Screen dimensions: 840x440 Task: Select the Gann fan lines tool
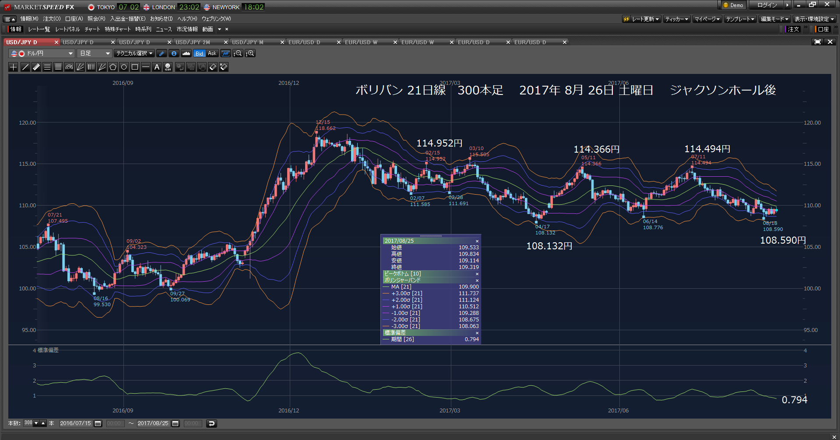pyautogui.click(x=102, y=67)
